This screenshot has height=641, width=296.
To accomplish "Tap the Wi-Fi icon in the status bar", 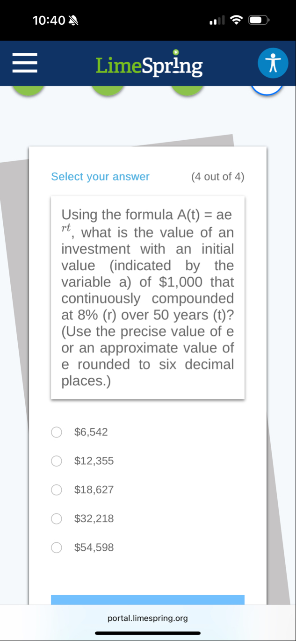I will [x=236, y=20].
